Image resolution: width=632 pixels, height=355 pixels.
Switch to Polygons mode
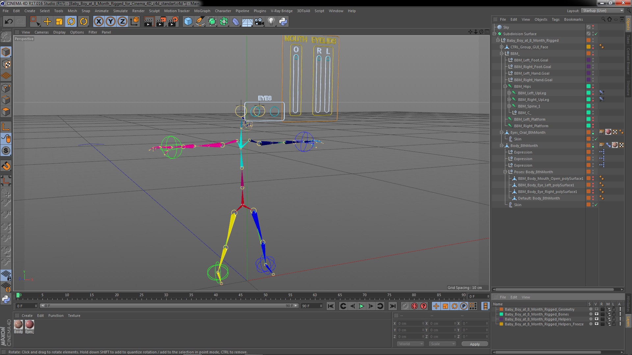point(6,112)
